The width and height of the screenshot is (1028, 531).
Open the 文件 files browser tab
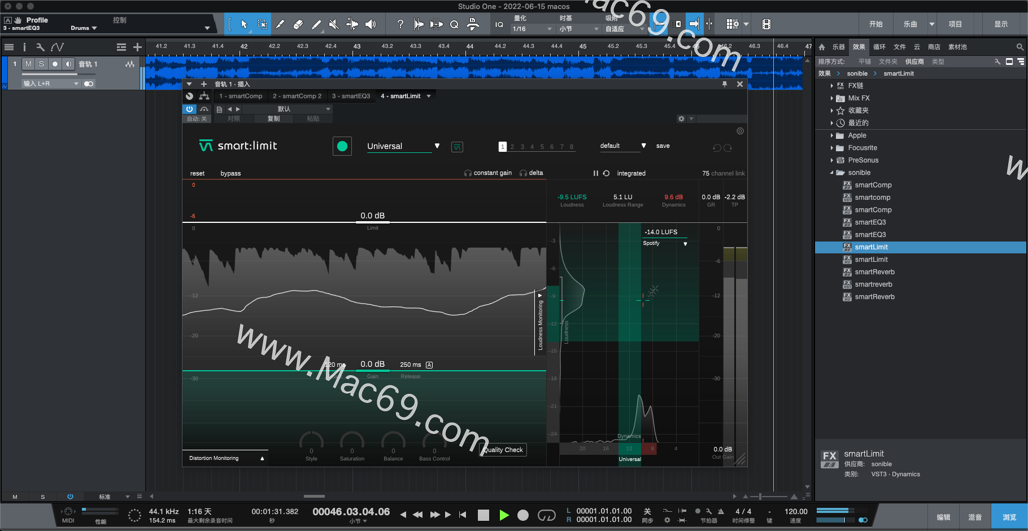[x=900, y=47]
